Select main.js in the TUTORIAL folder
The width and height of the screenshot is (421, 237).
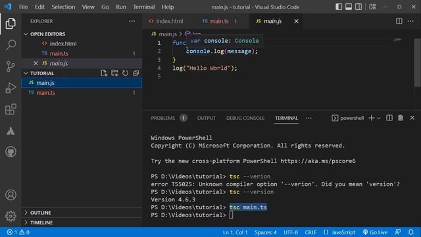click(x=82, y=83)
